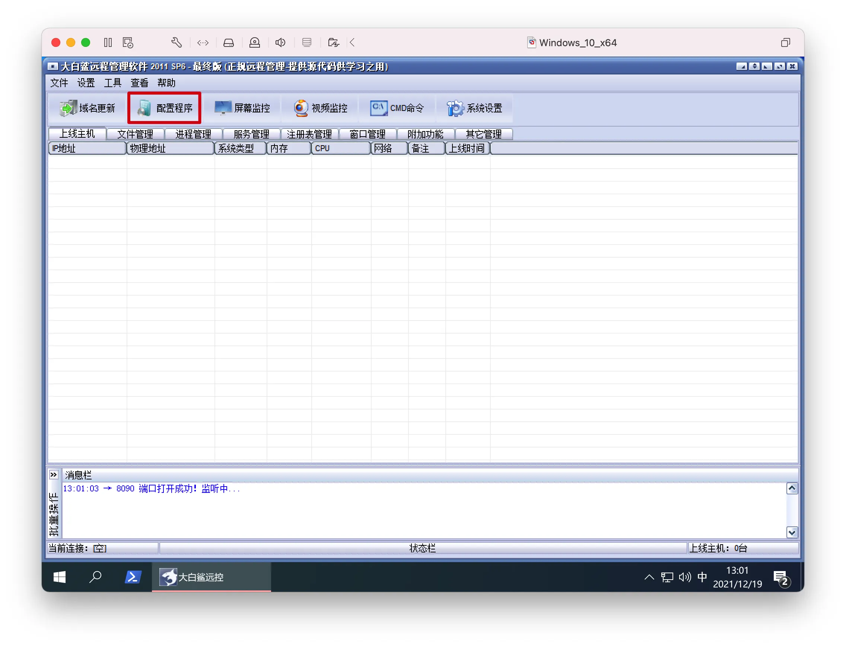Open 视频监控 webcam monitoring
Viewport: 846px width, 647px height.
pos(320,108)
